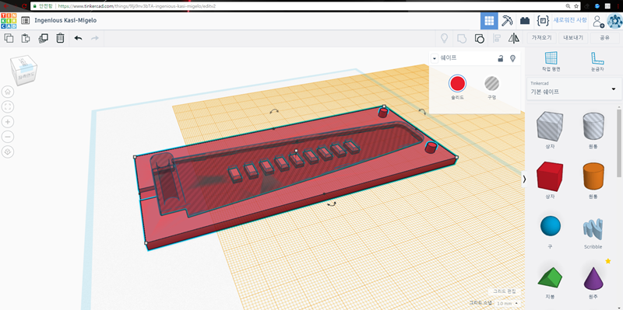Viewport: 623px width, 310px height.
Task: Undo the last action
Action: click(79, 38)
